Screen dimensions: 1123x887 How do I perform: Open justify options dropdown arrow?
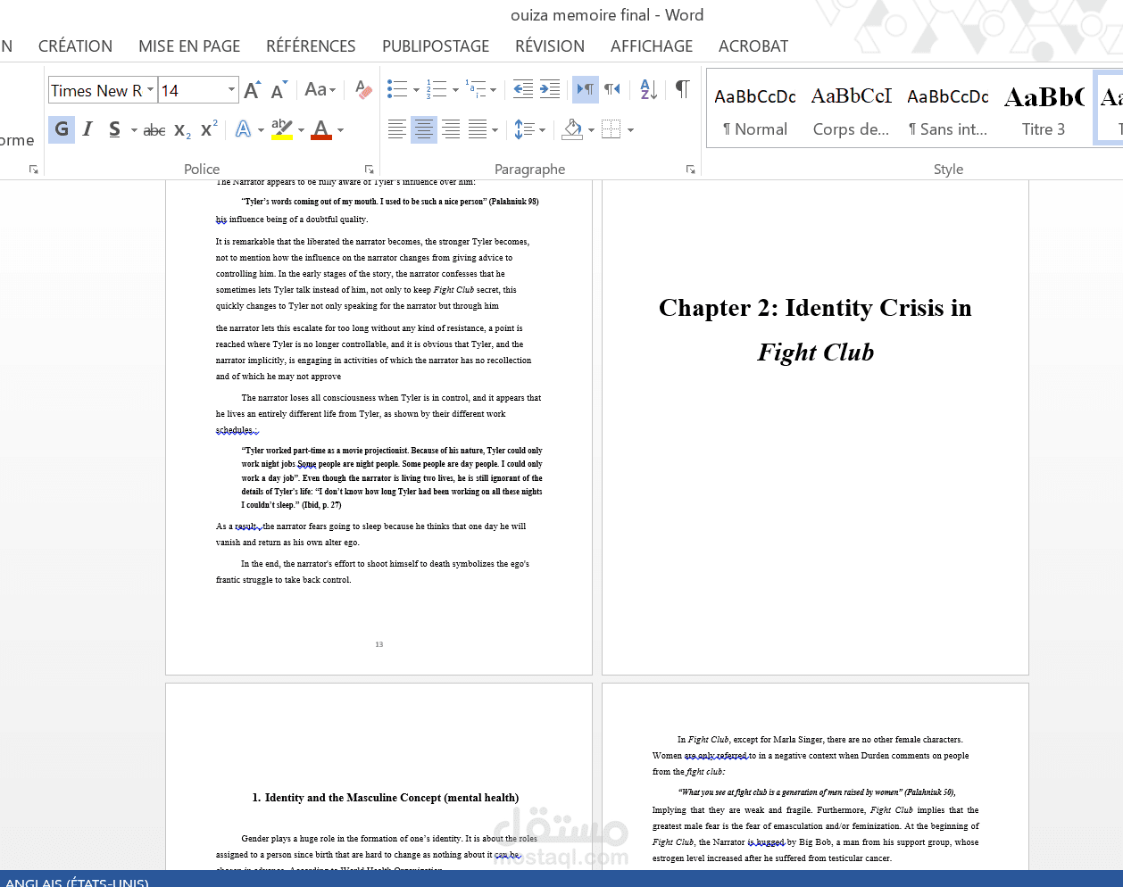tap(495, 130)
